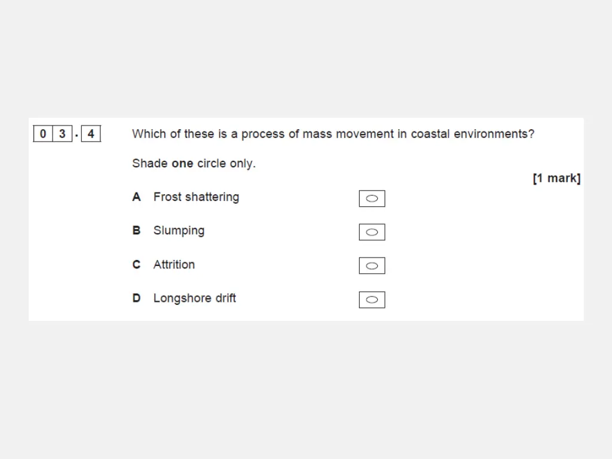
Task: Select the option letter A
Action: [136, 197]
